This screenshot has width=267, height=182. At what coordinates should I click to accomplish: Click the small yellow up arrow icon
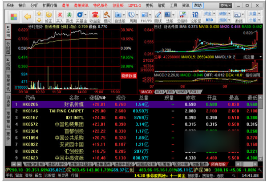39,13
